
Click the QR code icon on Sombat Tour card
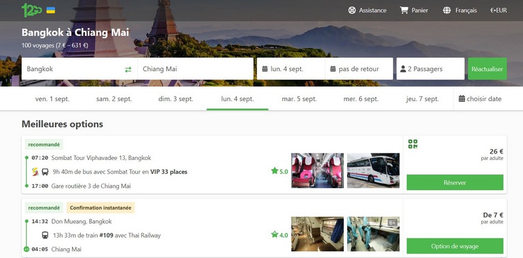point(413,144)
